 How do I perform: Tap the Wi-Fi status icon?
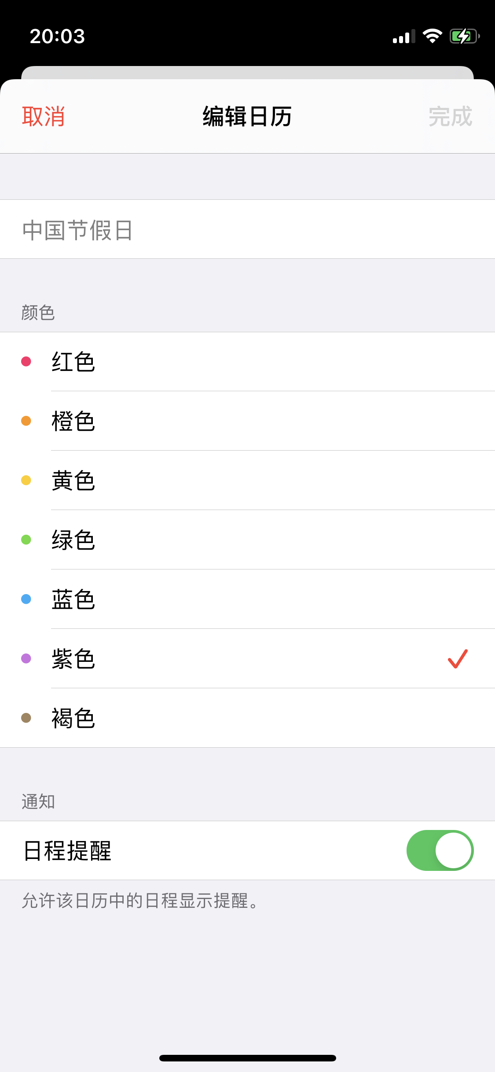432,36
